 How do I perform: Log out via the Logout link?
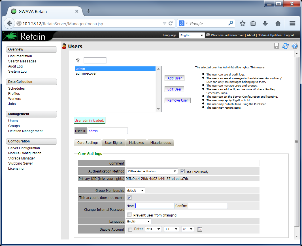click(289, 35)
